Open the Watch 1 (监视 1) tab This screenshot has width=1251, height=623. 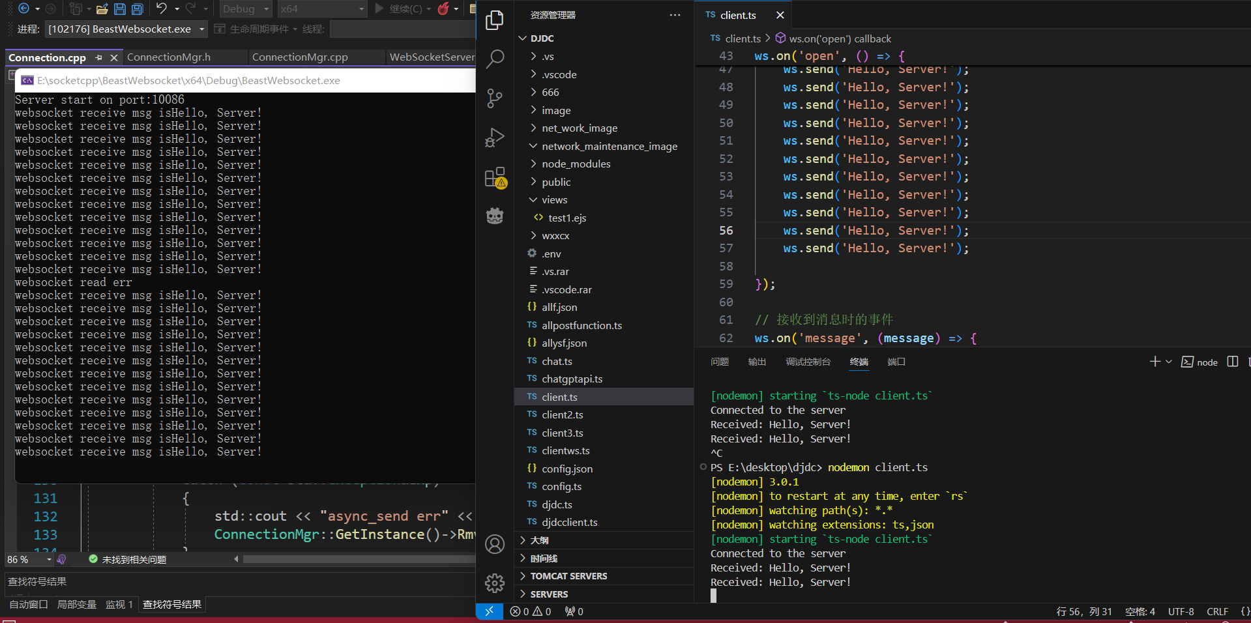coord(119,604)
